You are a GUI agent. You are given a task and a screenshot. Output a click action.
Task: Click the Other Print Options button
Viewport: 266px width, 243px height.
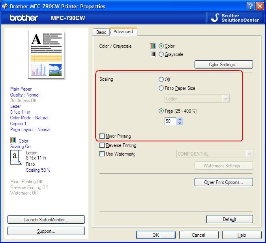coord(223,182)
